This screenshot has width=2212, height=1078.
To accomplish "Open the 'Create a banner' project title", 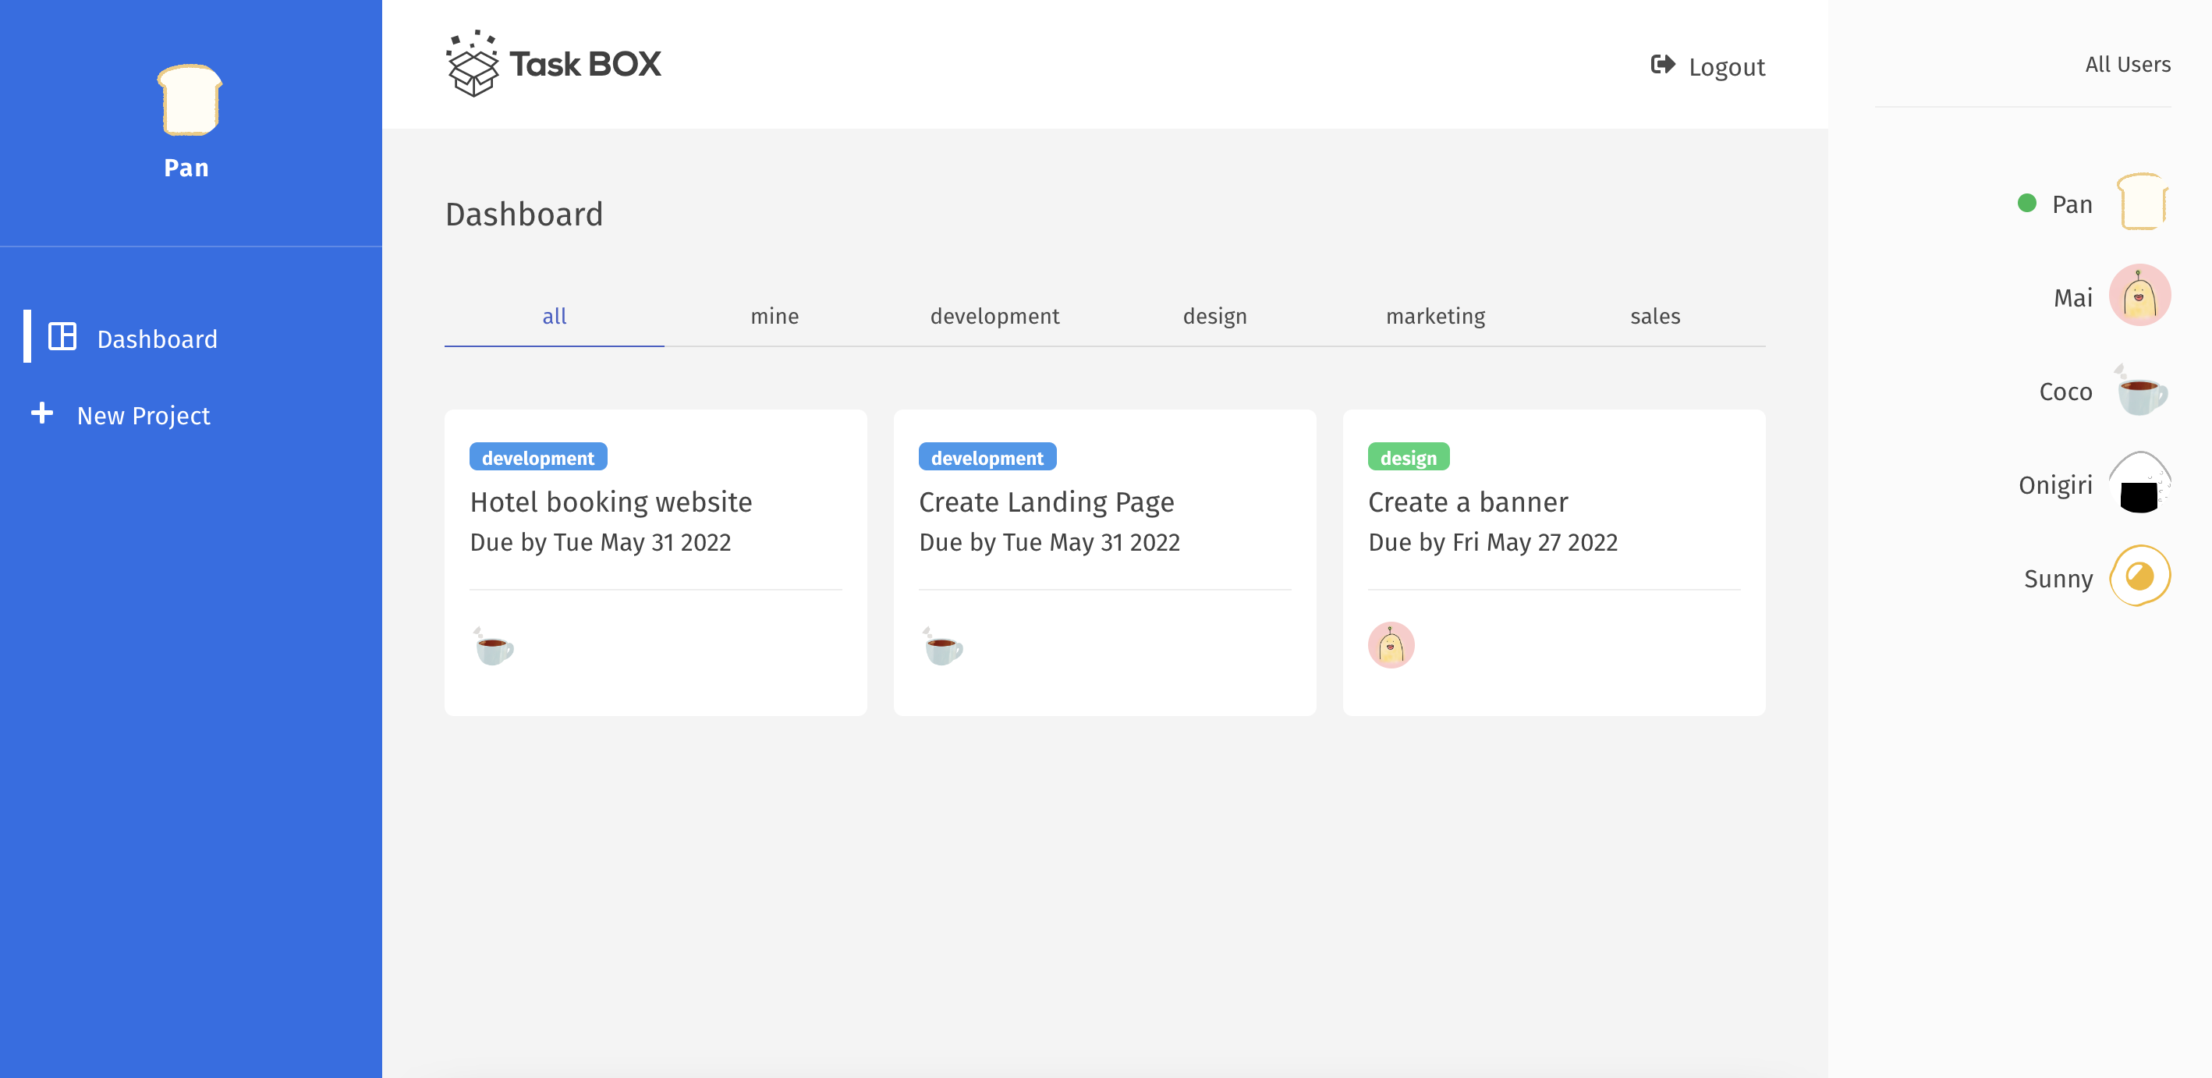I will [x=1467, y=502].
